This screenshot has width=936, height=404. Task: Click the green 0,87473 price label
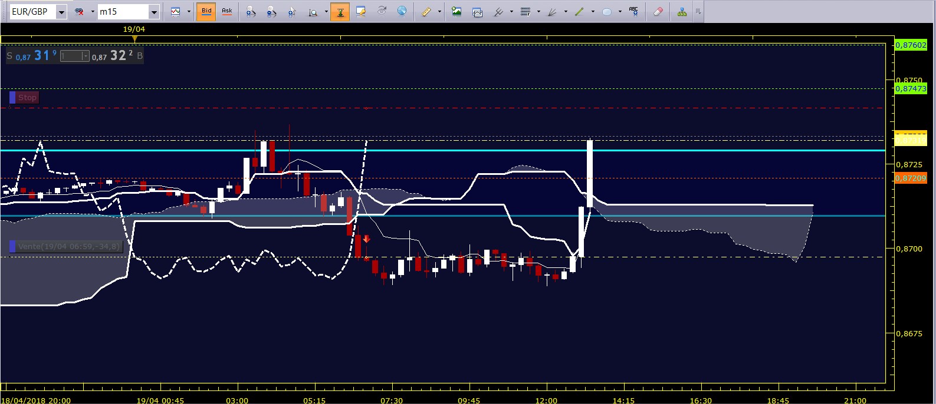[x=911, y=88]
